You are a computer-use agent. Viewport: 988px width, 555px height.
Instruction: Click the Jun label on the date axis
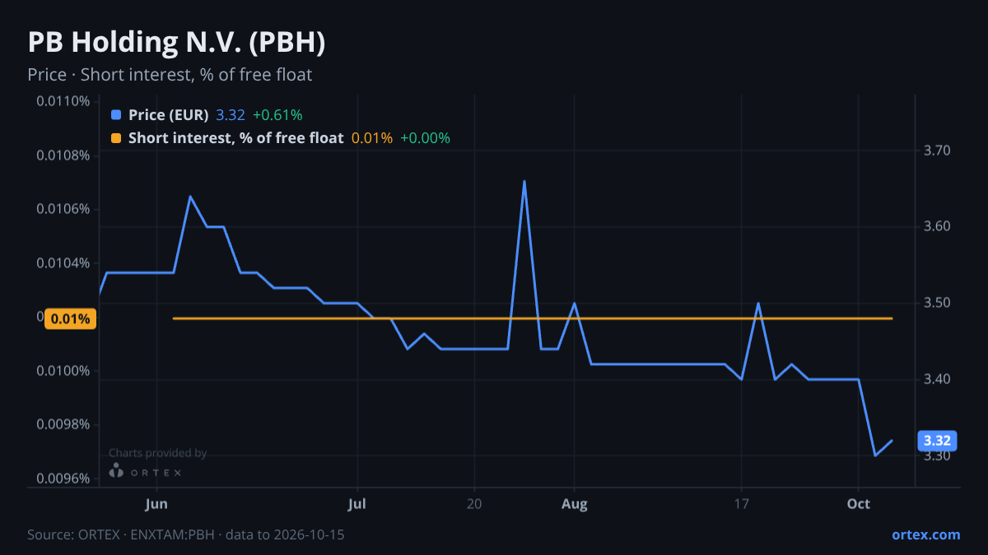tap(156, 504)
